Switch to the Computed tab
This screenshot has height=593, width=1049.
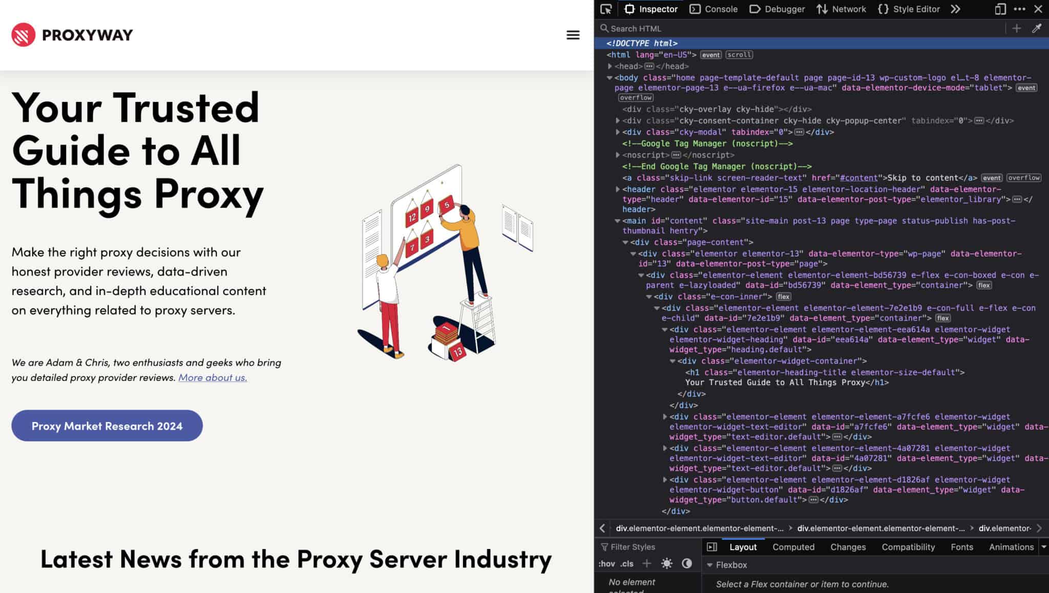click(793, 546)
